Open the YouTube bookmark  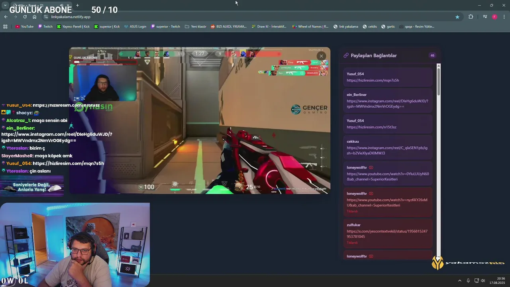click(24, 27)
